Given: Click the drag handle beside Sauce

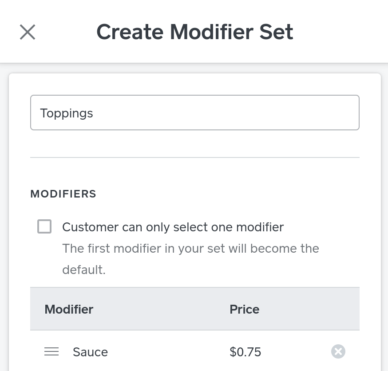Looking at the screenshot, I should [x=51, y=352].
